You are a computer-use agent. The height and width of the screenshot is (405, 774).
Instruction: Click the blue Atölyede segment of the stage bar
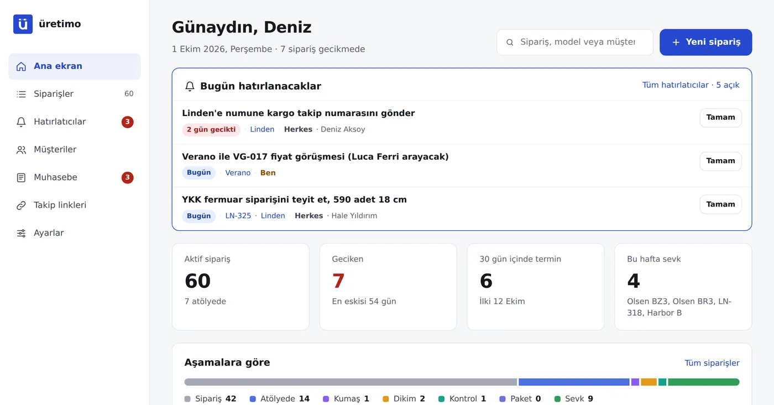574,382
